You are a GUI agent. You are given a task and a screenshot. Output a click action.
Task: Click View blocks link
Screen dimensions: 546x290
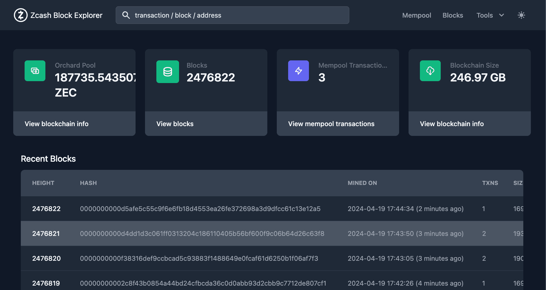click(175, 124)
